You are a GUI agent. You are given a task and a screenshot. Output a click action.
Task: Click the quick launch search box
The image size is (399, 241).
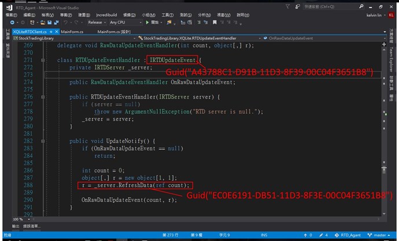click(x=321, y=6)
